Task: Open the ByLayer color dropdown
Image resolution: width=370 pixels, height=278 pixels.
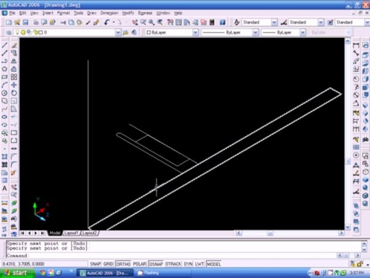Action: pyautogui.click(x=195, y=32)
